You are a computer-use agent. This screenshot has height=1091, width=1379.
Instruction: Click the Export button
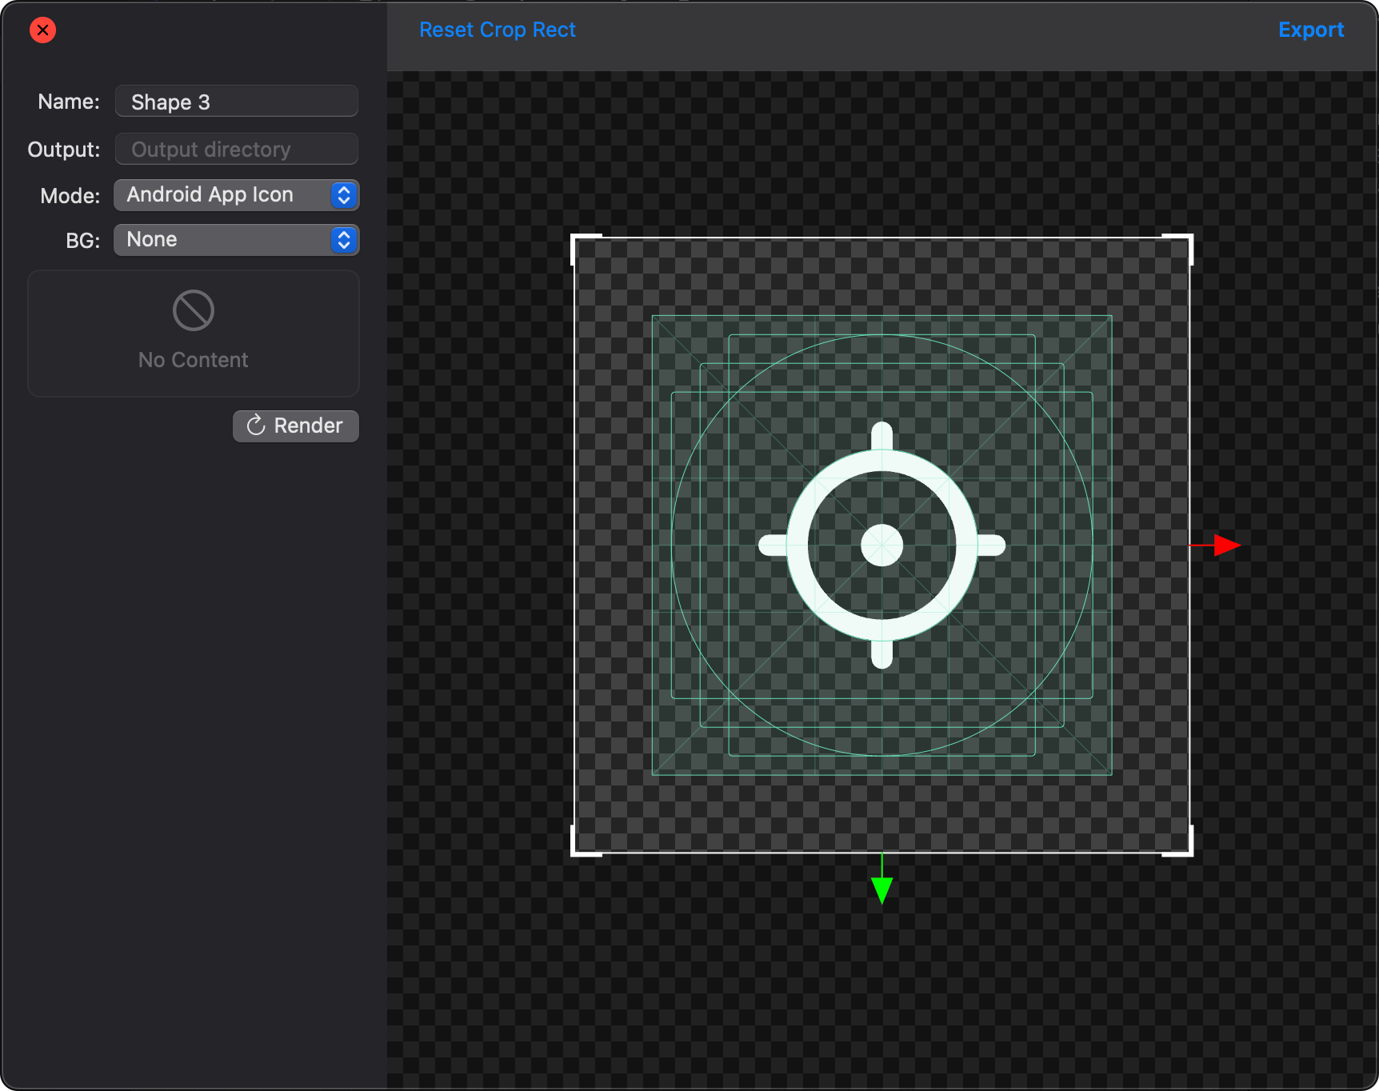tap(1310, 30)
